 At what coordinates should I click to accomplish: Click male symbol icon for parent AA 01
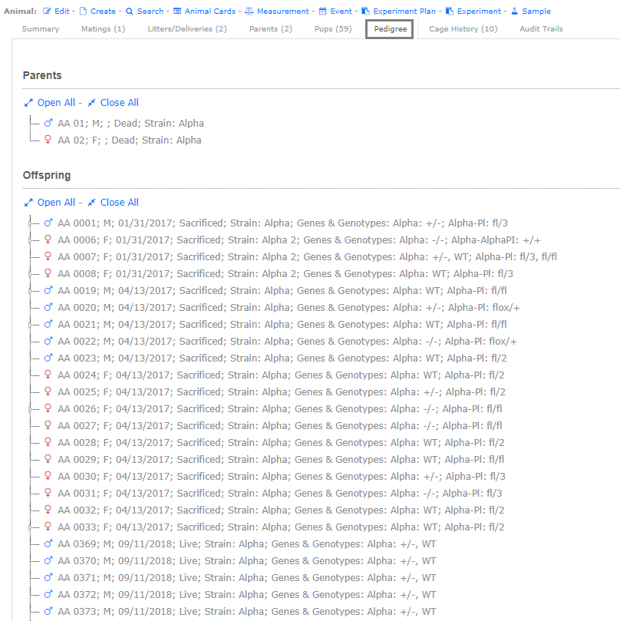pos(48,123)
